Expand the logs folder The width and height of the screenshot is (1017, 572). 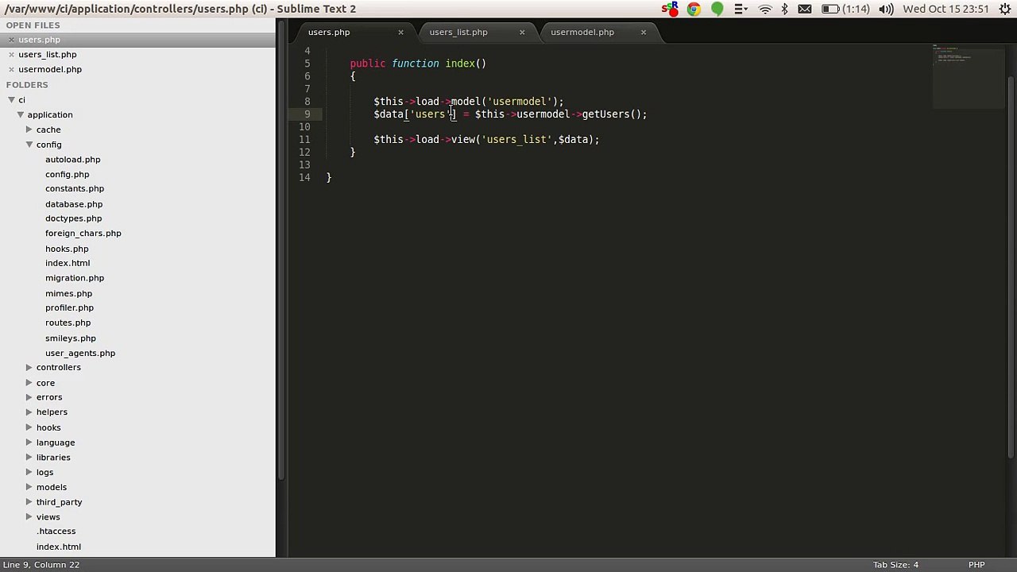click(x=29, y=472)
